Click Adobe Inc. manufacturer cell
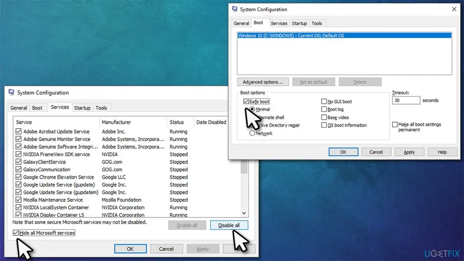The height and width of the screenshot is (261, 464). [114, 132]
